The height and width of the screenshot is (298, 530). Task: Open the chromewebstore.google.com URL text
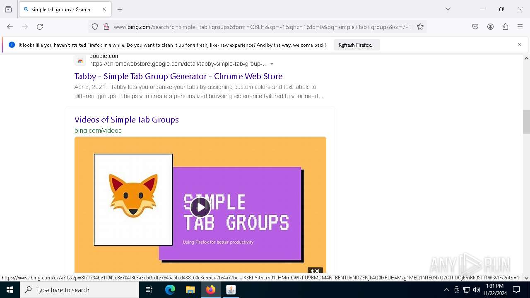tap(178, 64)
